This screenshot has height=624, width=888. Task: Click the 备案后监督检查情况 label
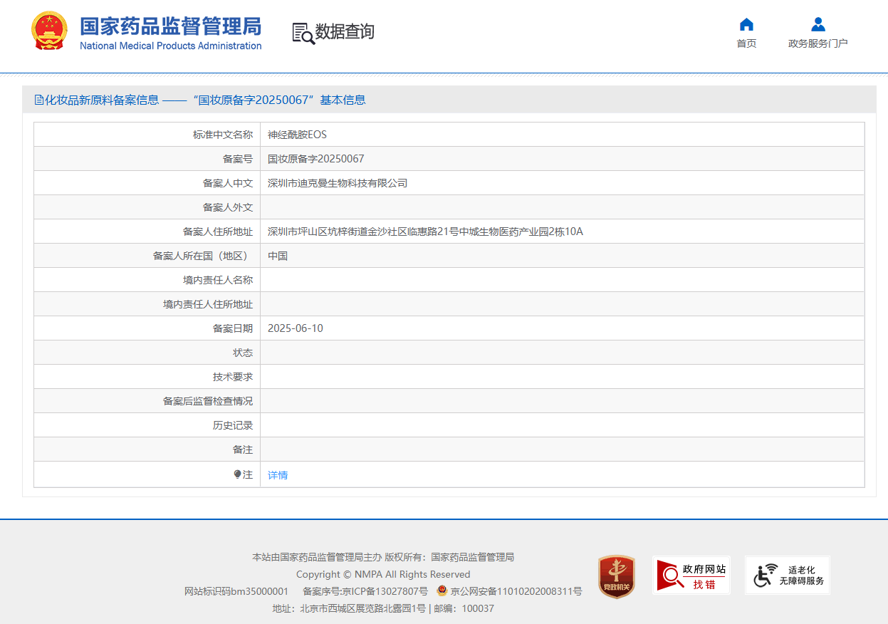click(x=208, y=401)
